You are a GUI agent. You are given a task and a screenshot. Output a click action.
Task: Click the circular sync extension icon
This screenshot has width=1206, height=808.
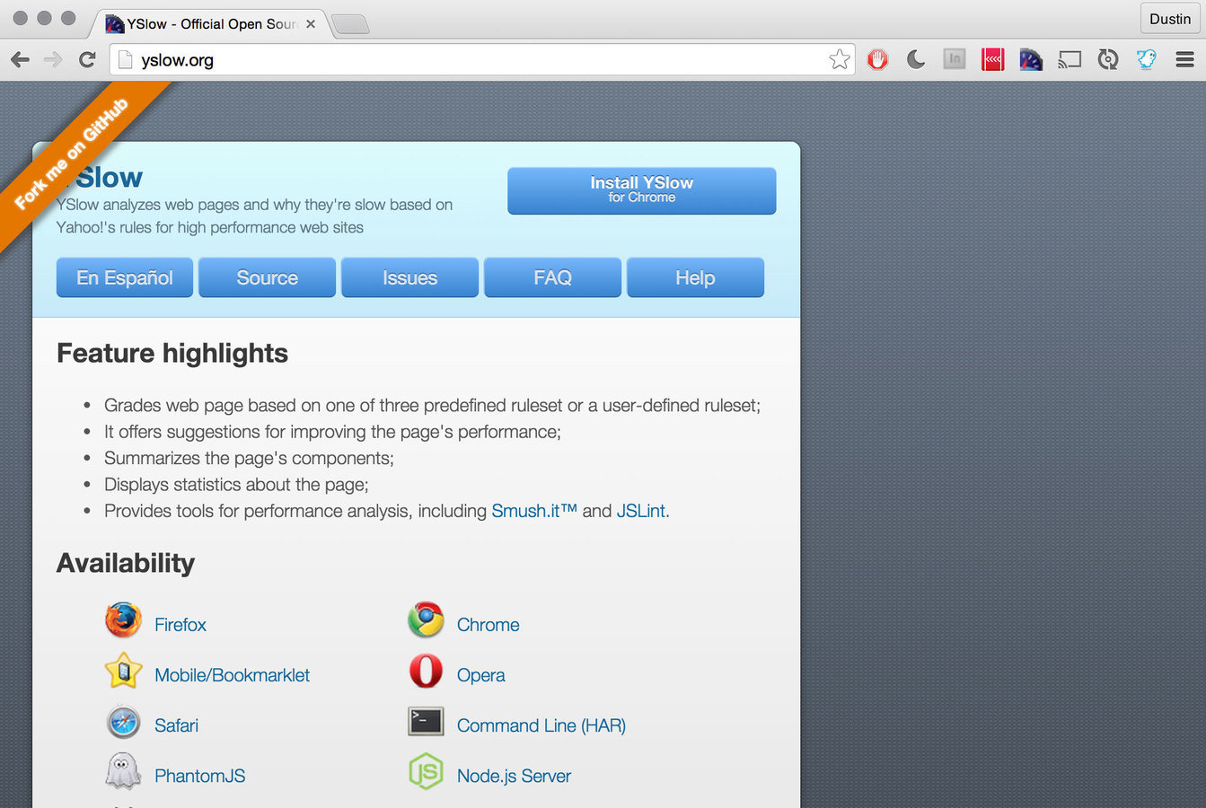tap(1108, 60)
